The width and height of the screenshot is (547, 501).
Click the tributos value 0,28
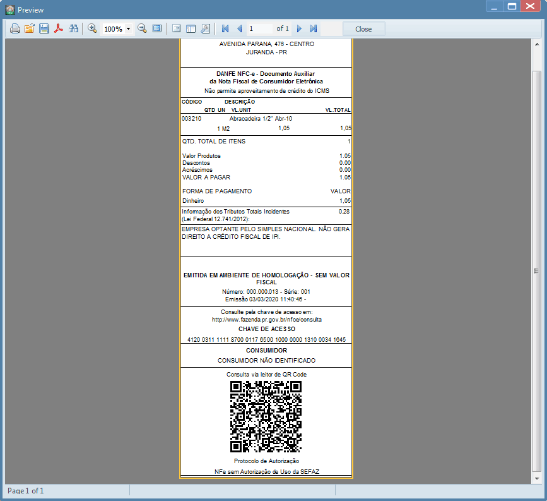[344, 212]
